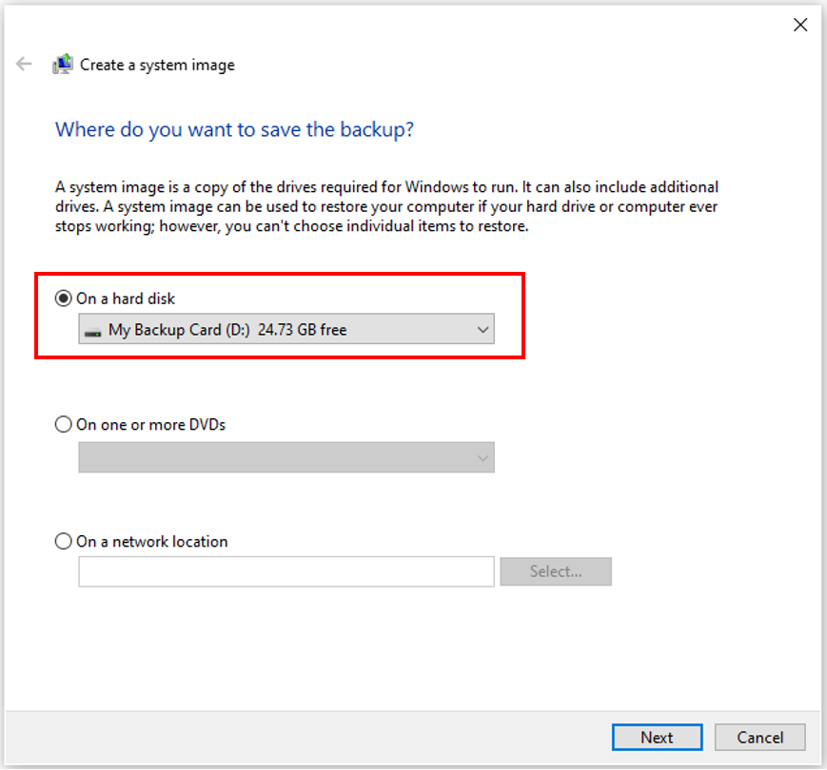Screen dimensions: 827x770
Task: Select the "On one or more DVDs" option
Action: pyautogui.click(x=63, y=424)
